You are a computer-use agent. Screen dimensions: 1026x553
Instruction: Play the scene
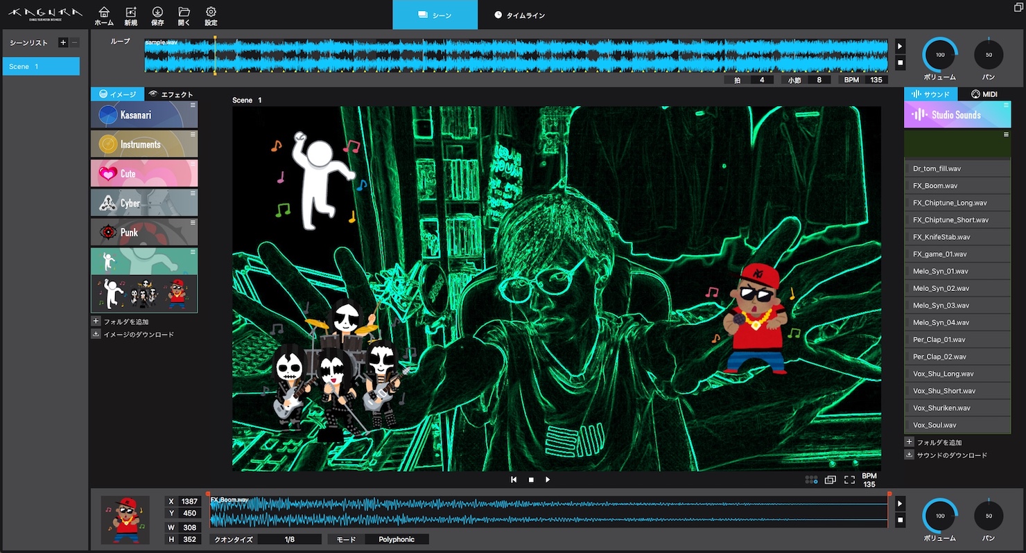[x=548, y=480]
